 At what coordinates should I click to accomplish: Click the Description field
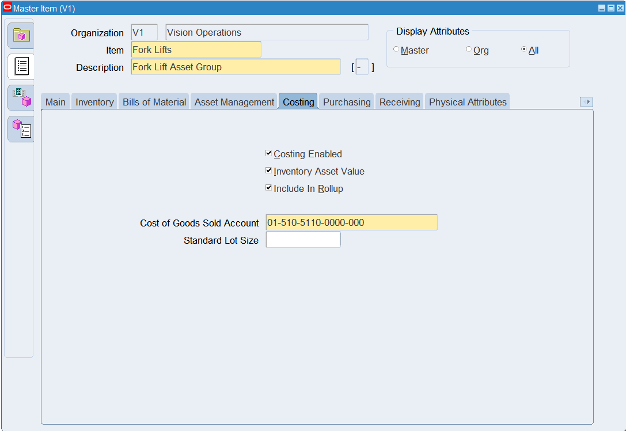[236, 67]
